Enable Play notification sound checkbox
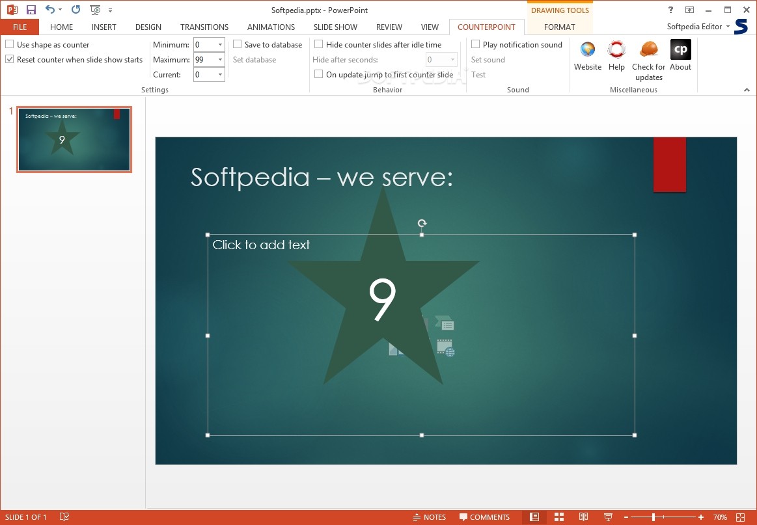 [x=476, y=44]
